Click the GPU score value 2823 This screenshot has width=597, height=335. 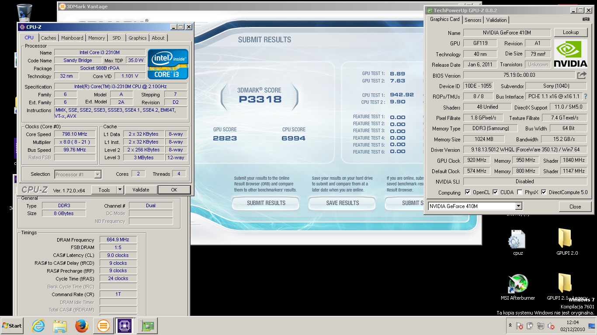coord(225,138)
